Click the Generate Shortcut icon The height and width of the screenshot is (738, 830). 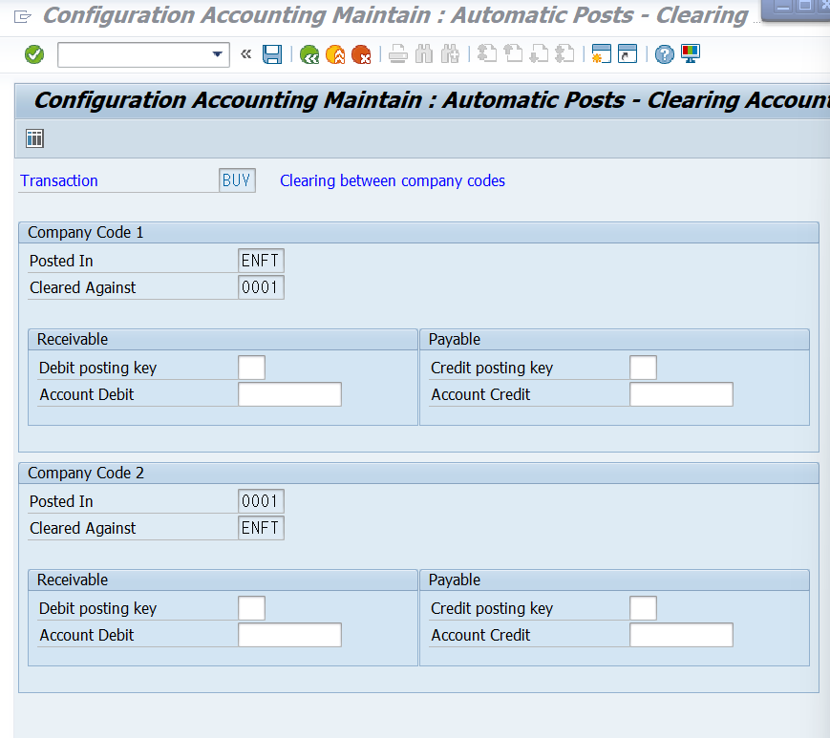(x=628, y=54)
